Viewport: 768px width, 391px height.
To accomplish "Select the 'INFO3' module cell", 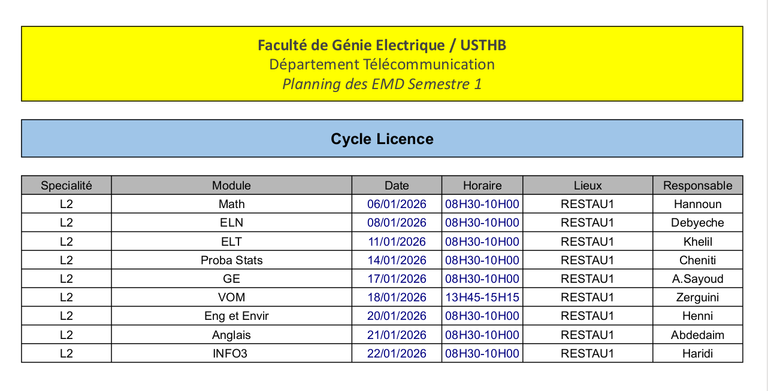I will [x=230, y=353].
